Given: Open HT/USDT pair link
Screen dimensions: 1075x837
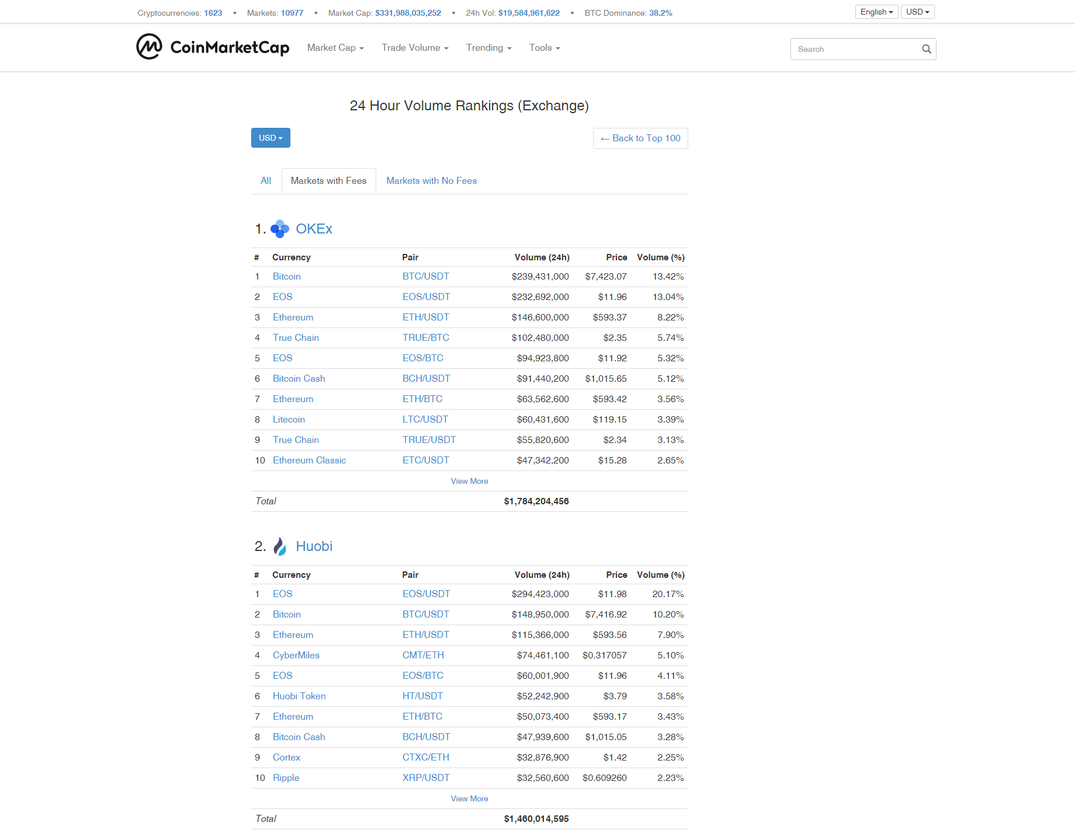Looking at the screenshot, I should tap(423, 696).
